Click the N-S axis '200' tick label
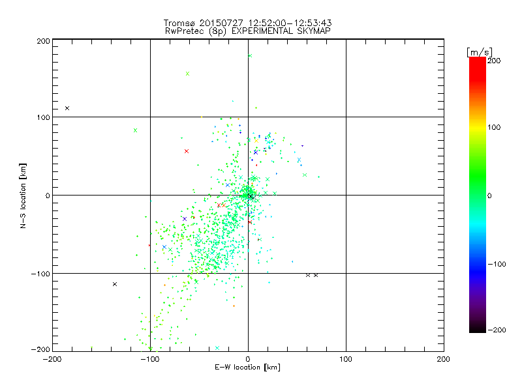 pyautogui.click(x=43, y=41)
